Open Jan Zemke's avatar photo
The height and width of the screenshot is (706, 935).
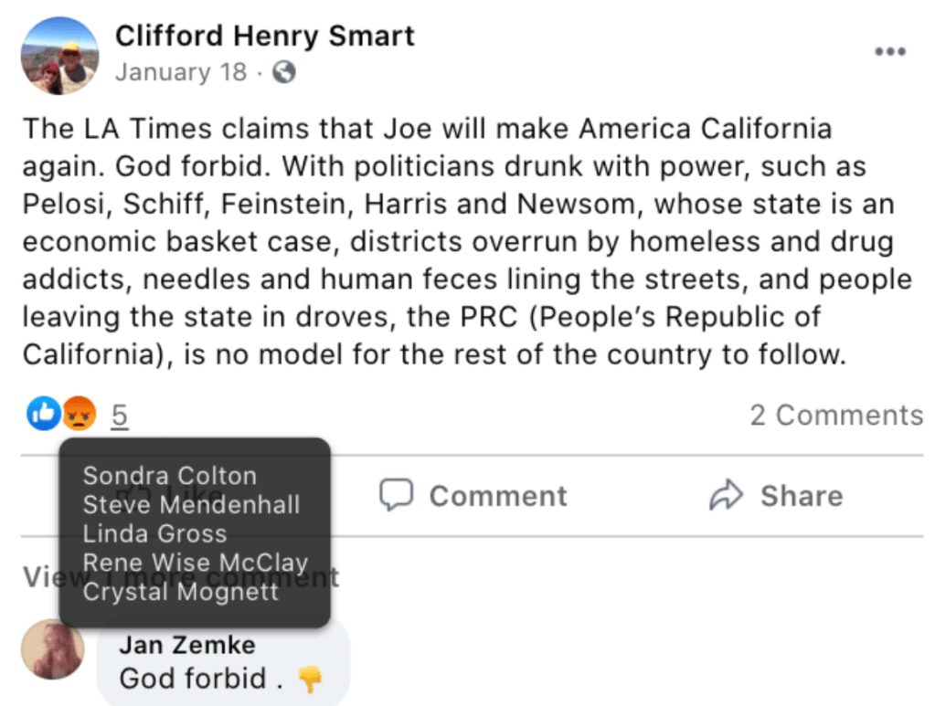pyautogui.click(x=52, y=649)
